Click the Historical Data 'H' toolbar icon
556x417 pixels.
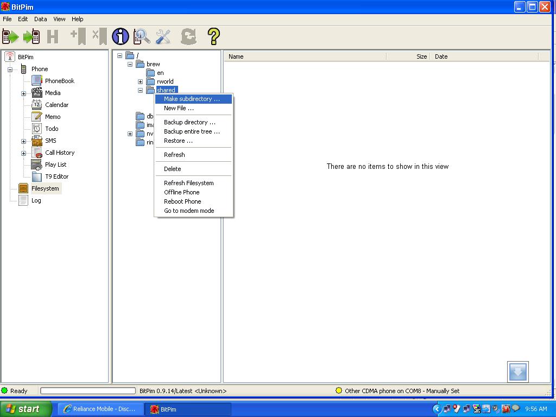(53, 36)
